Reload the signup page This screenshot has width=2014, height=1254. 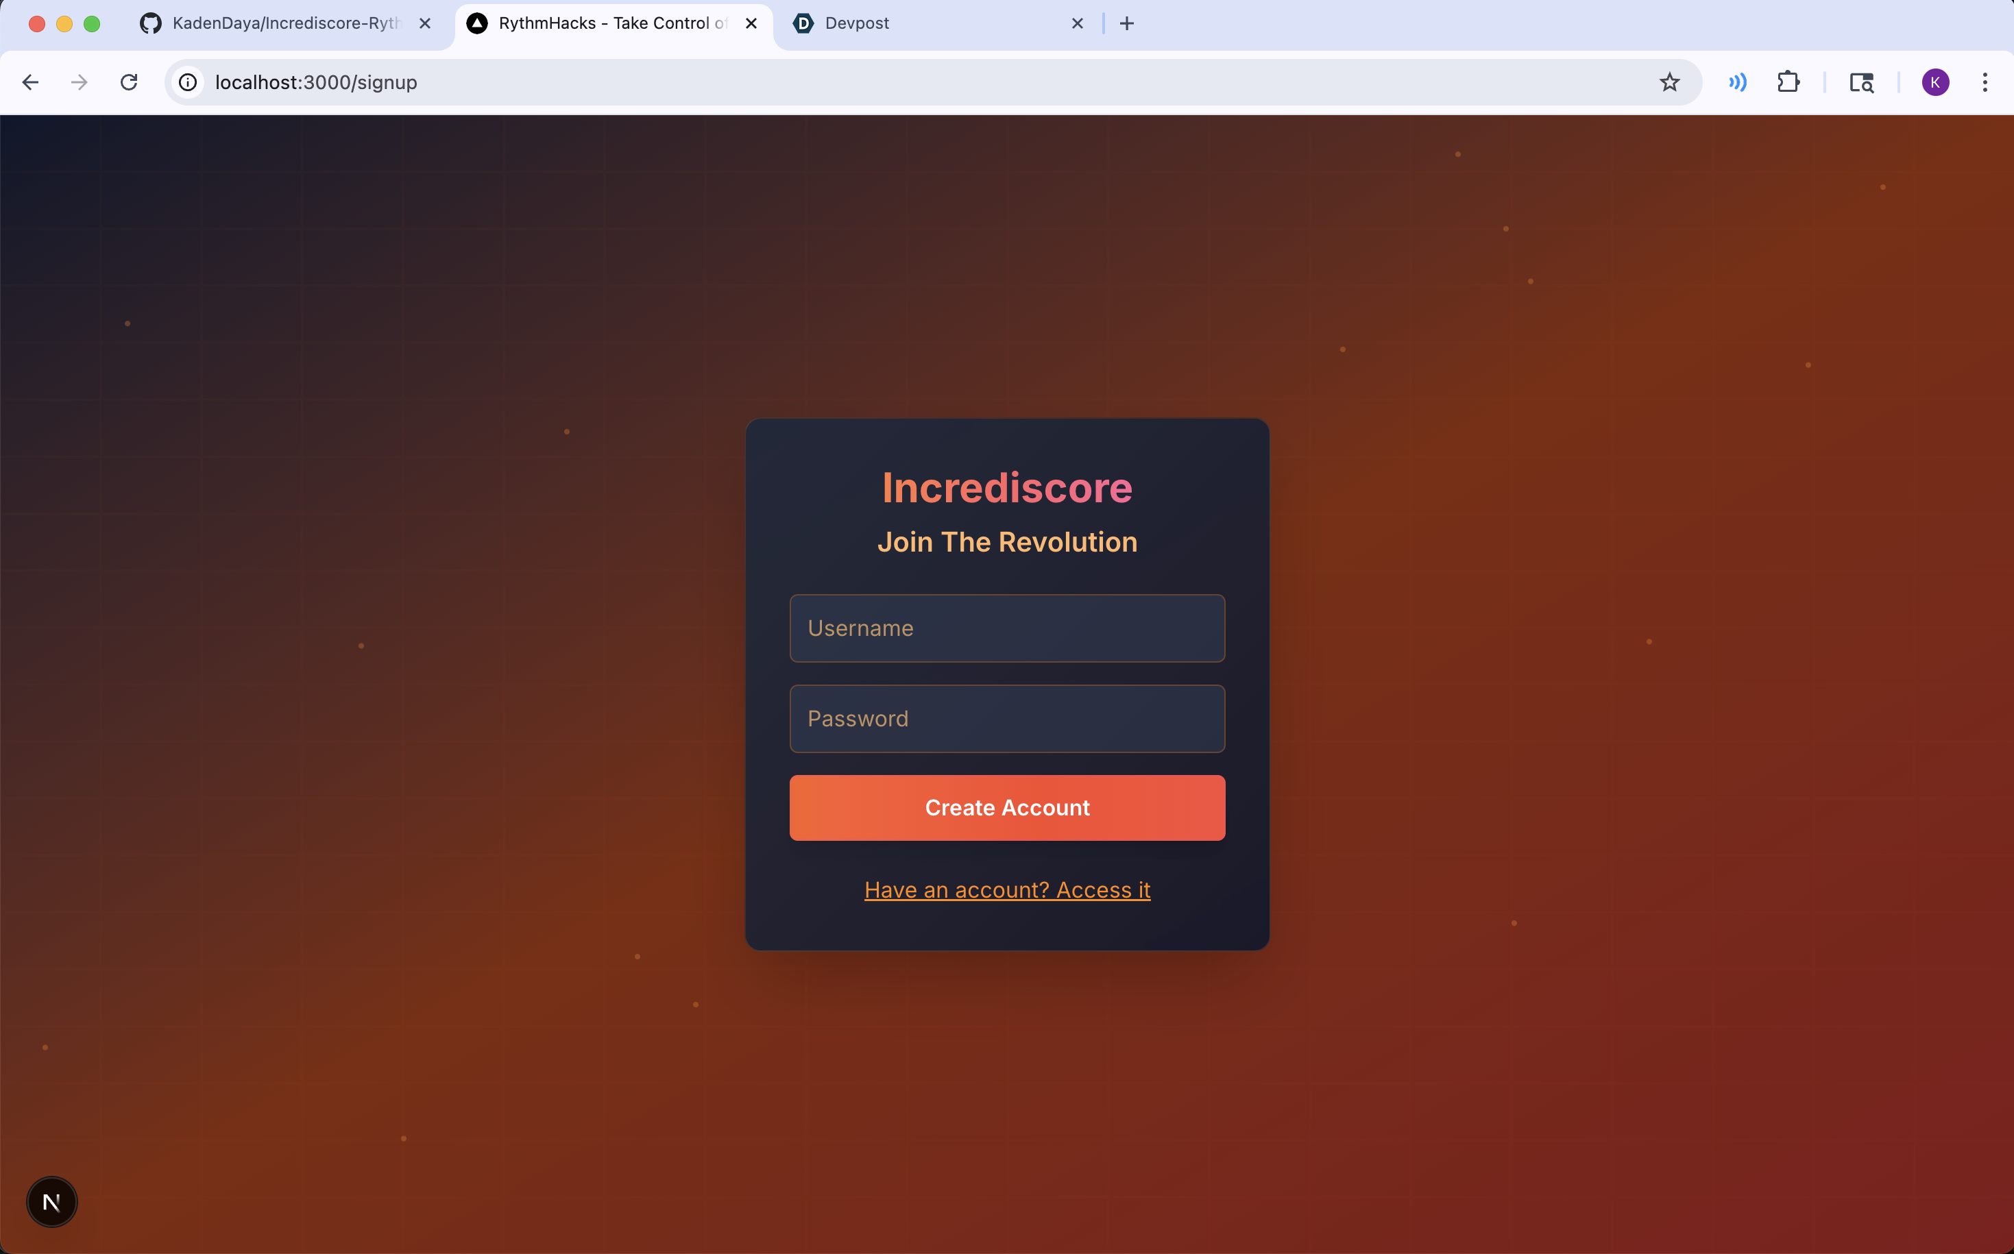tap(129, 82)
